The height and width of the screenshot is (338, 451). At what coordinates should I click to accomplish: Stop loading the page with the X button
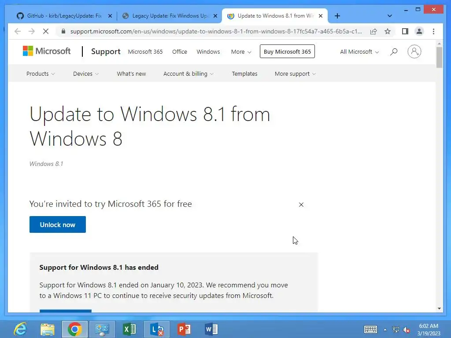click(46, 31)
